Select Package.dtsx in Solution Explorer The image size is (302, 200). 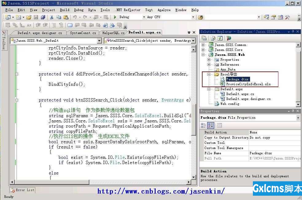pos(237,79)
